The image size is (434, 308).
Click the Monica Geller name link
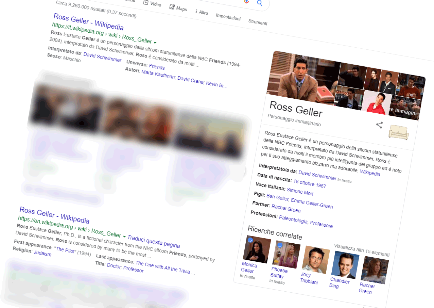click(248, 268)
